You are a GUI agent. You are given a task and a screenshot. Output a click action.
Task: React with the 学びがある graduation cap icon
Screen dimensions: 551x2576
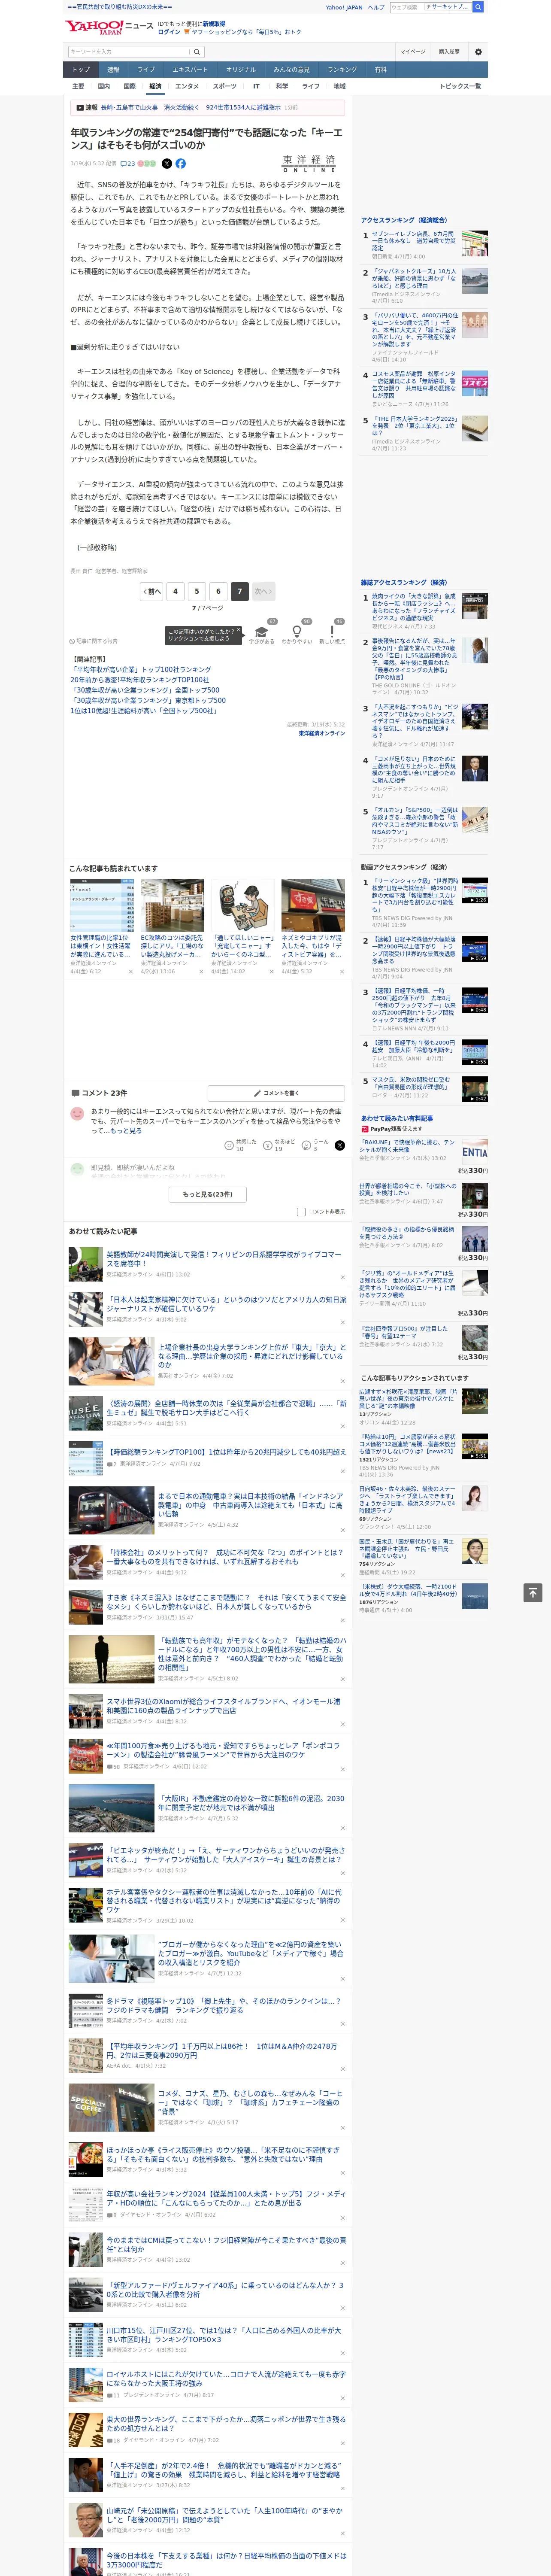click(x=262, y=631)
